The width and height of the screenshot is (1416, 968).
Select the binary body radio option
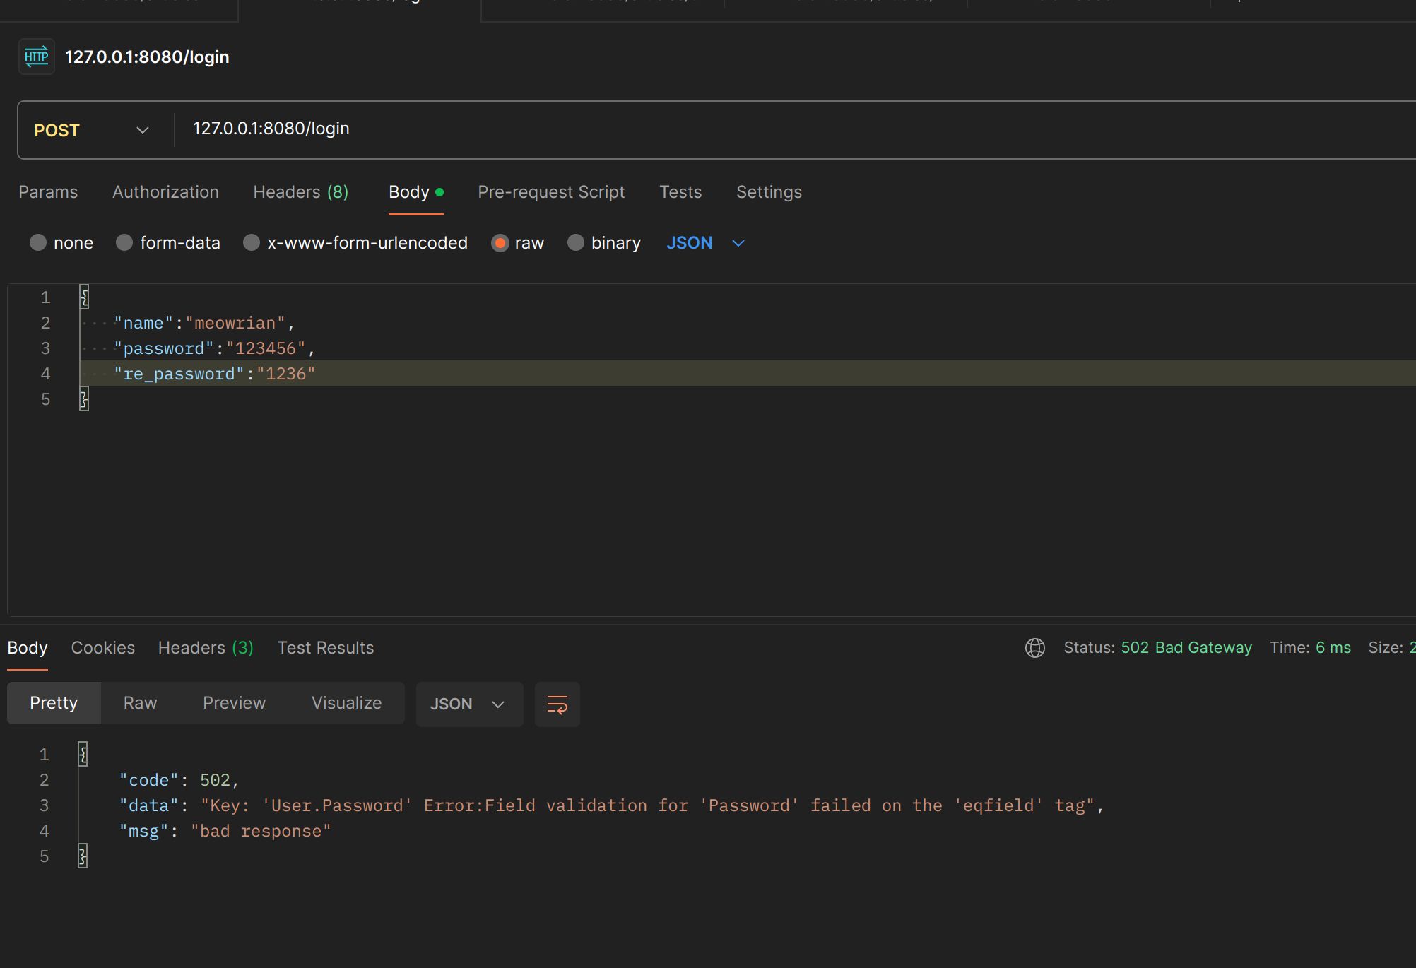(576, 243)
